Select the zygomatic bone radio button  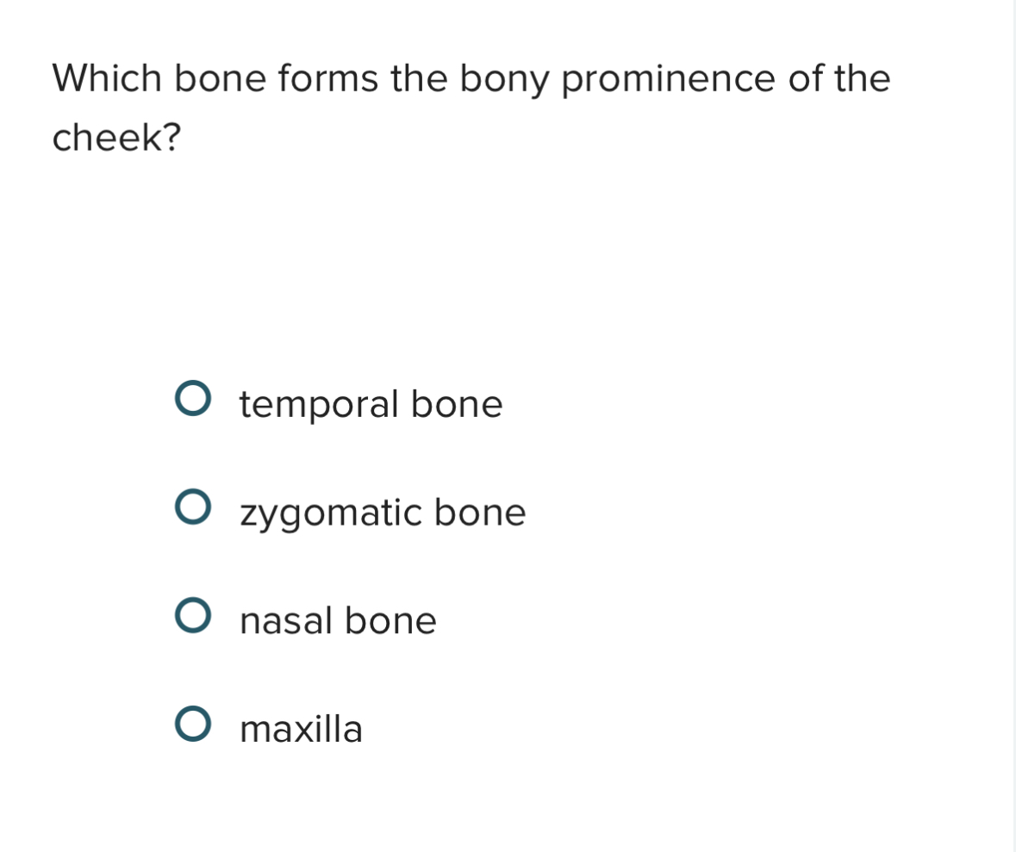pos(196,507)
